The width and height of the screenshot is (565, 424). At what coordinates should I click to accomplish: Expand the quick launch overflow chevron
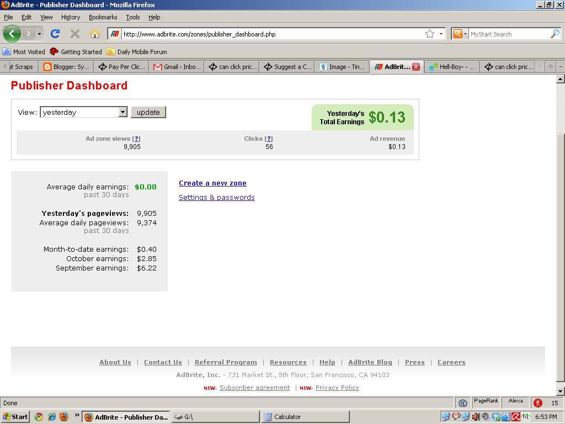[77, 415]
